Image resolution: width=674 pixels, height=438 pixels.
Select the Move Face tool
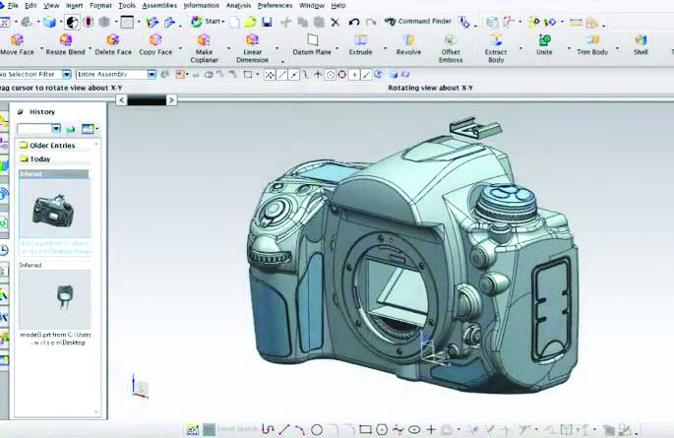tap(17, 44)
